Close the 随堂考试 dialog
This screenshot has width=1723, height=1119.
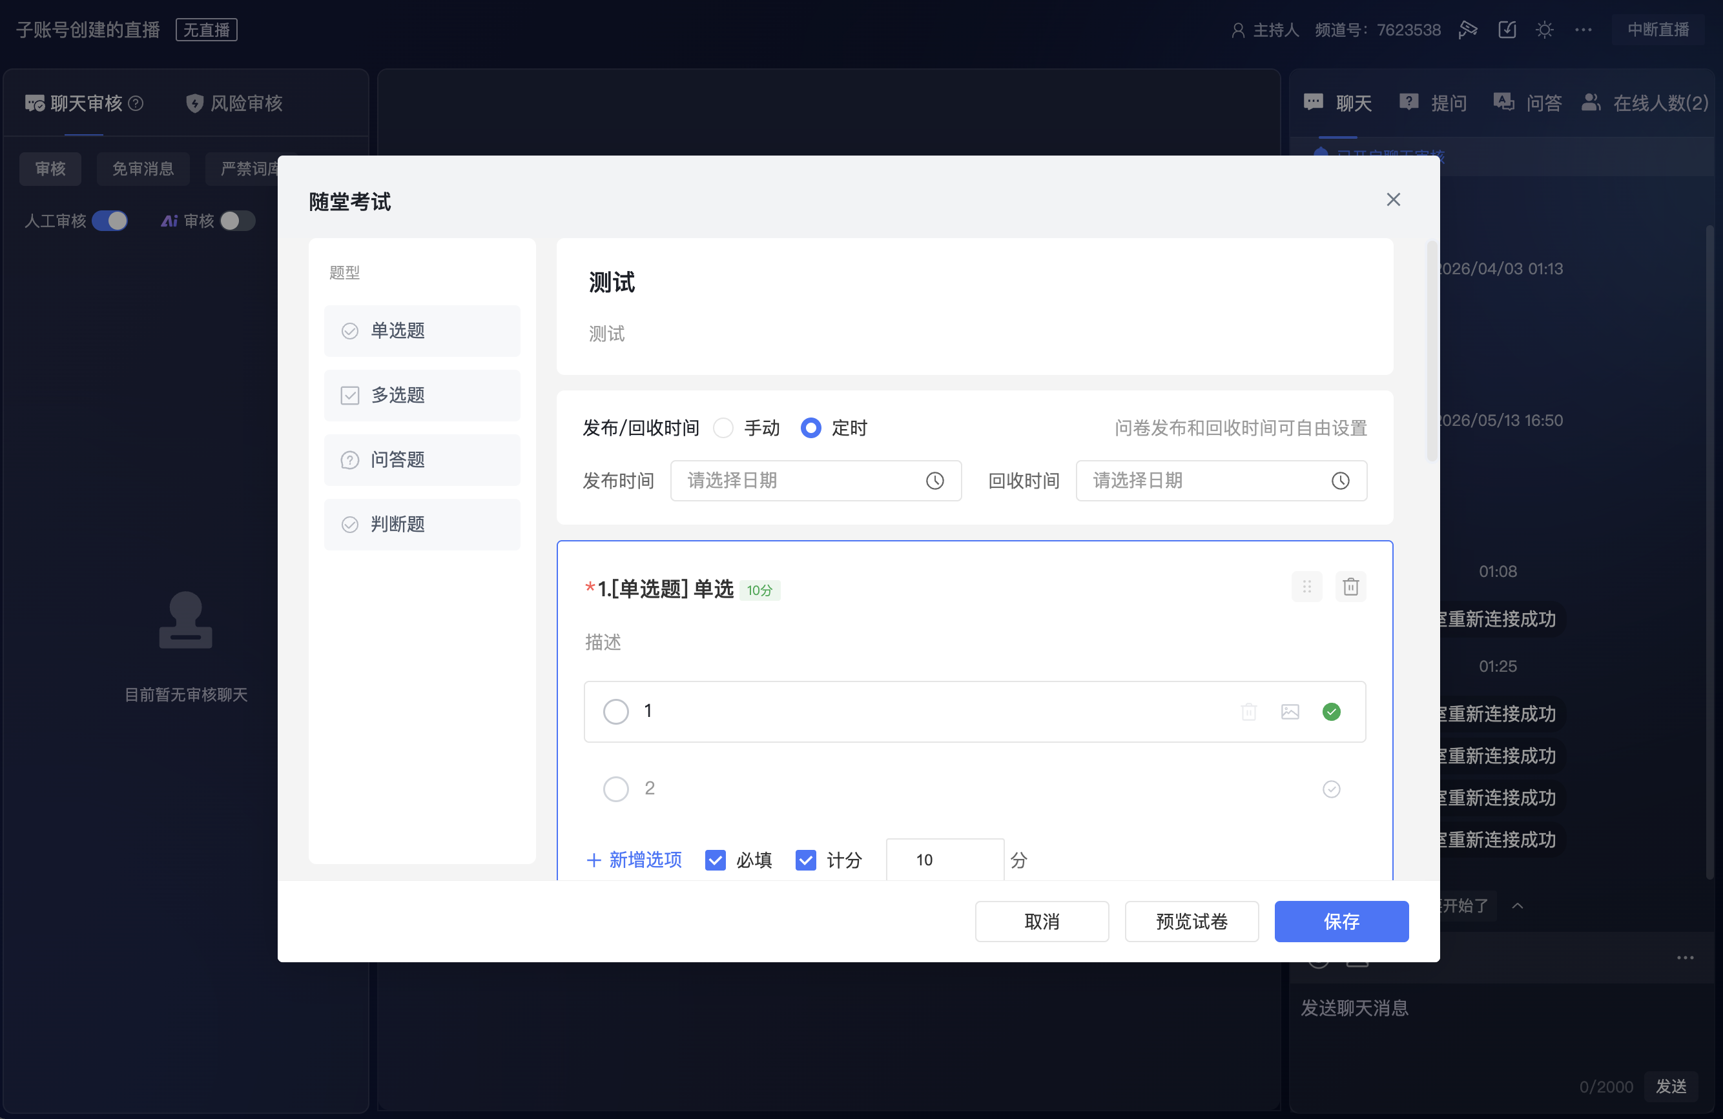(1393, 199)
